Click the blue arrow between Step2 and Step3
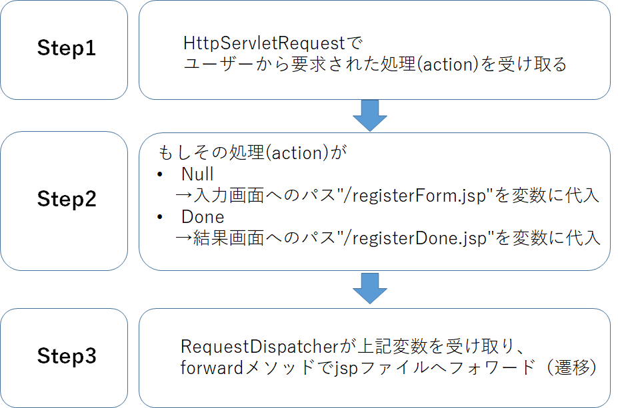Image resolution: width=618 pixels, height=408 pixels. click(370, 288)
